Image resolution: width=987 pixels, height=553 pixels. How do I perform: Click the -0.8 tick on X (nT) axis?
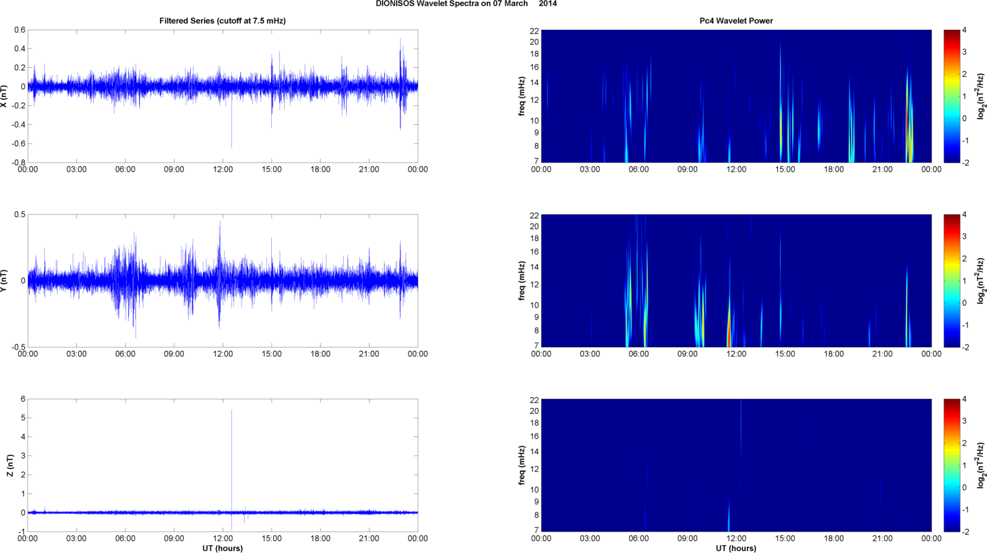click(18, 163)
